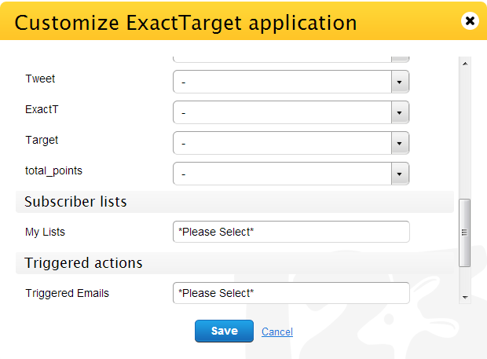Expand the total_points dropdown arrow

coord(400,174)
